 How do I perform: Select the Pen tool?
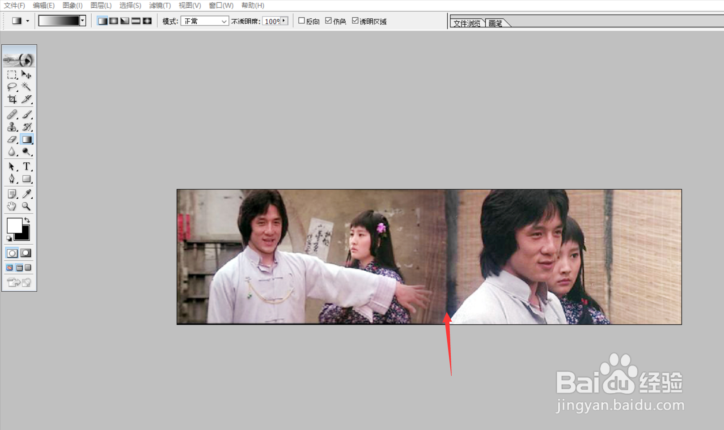12,179
